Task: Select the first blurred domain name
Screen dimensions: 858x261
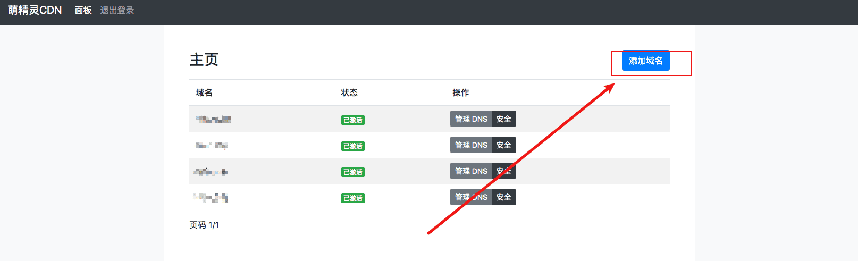Action: pos(214,119)
